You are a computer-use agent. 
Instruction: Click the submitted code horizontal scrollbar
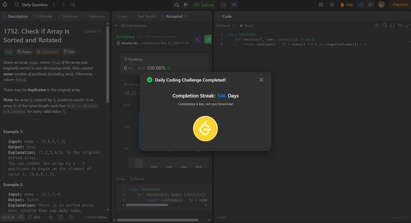[x=147, y=205]
